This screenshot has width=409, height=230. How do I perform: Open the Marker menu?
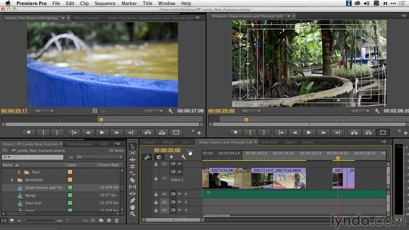tap(129, 3)
